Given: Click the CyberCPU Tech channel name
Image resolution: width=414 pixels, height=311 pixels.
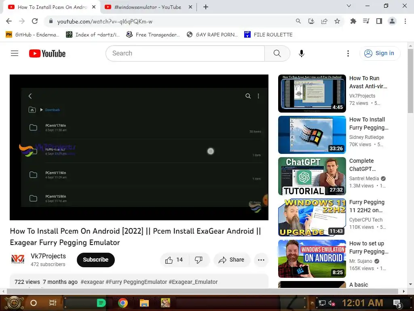Looking at the screenshot, I should [x=366, y=220].
